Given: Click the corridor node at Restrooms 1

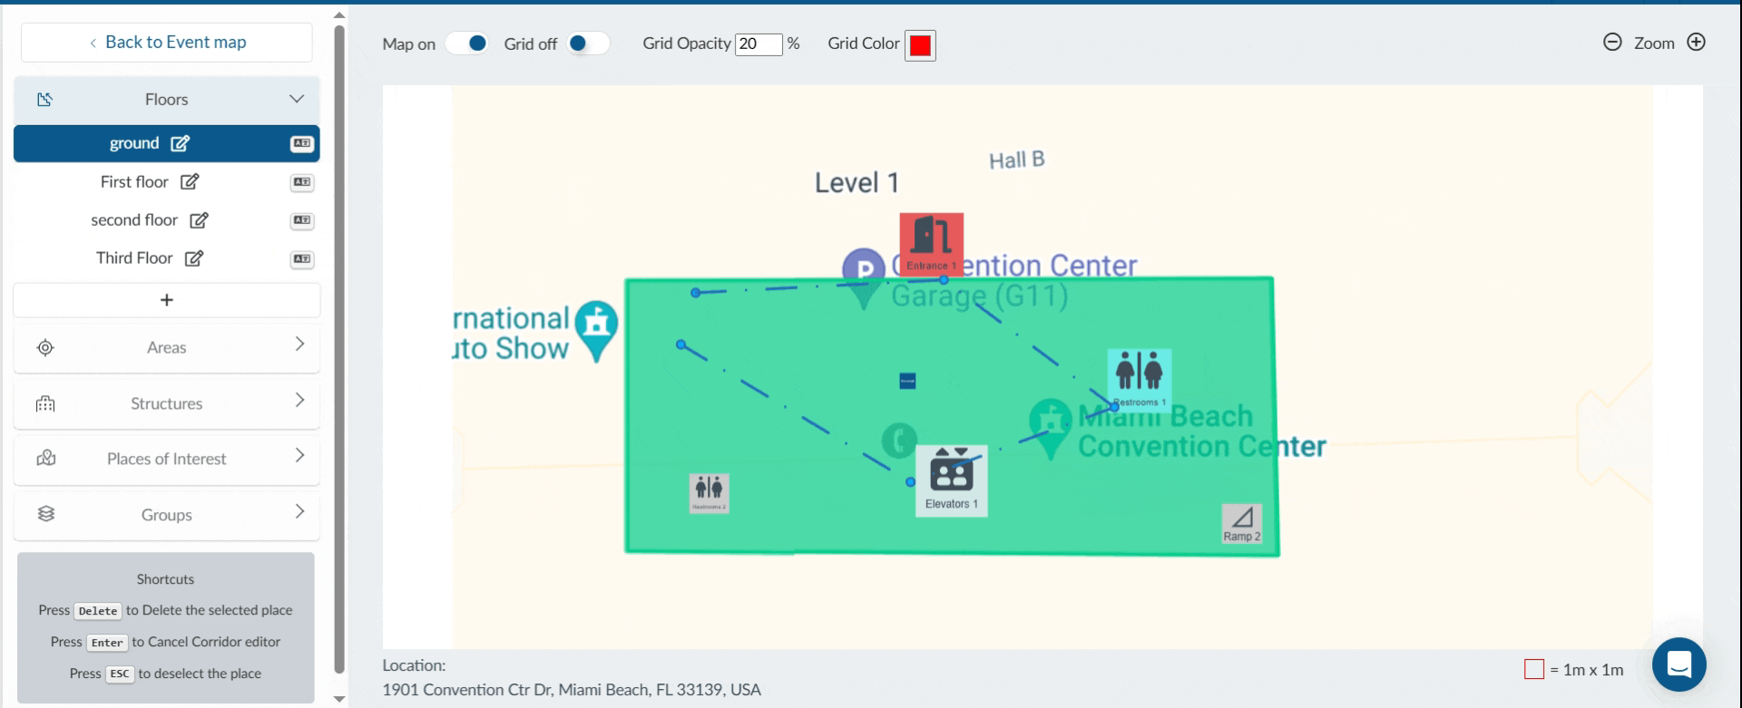Looking at the screenshot, I should 1115,407.
